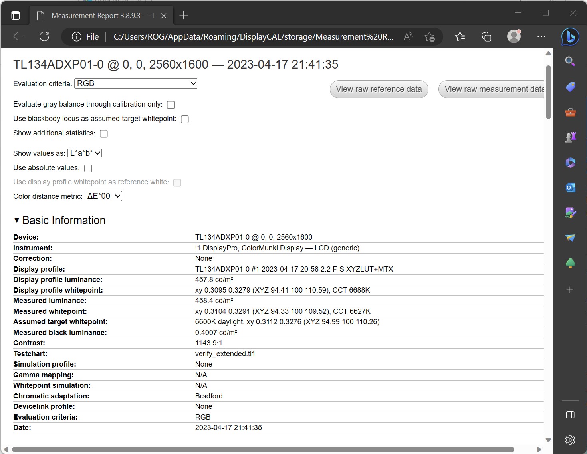Image resolution: width=587 pixels, height=454 pixels.
Task: Add this page to favorites
Action: 430,37
